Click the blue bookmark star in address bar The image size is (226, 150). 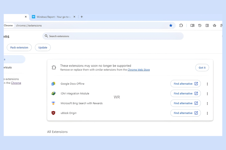pyautogui.click(x=171, y=25)
